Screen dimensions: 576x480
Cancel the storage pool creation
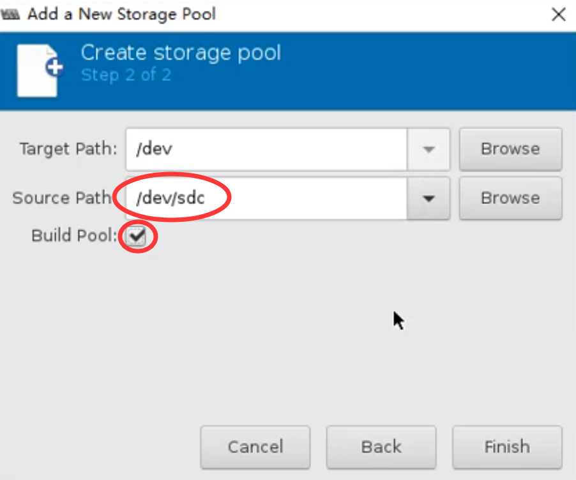(x=255, y=447)
